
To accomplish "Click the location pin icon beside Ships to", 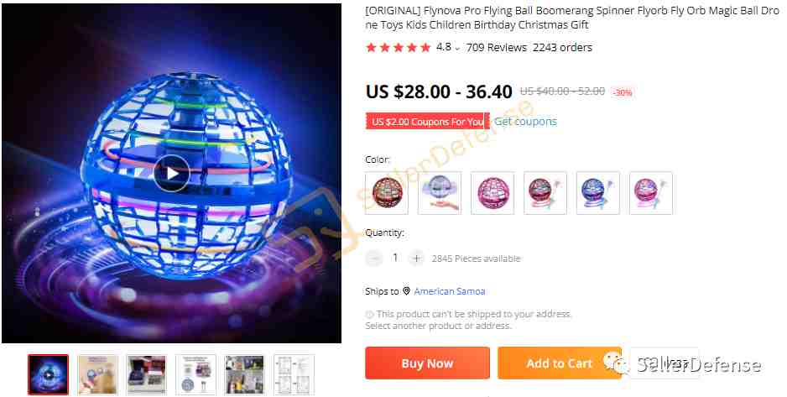I will click(x=406, y=291).
